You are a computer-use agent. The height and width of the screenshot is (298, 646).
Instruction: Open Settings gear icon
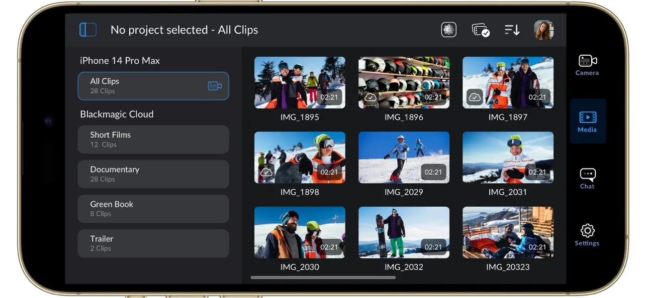(x=587, y=235)
